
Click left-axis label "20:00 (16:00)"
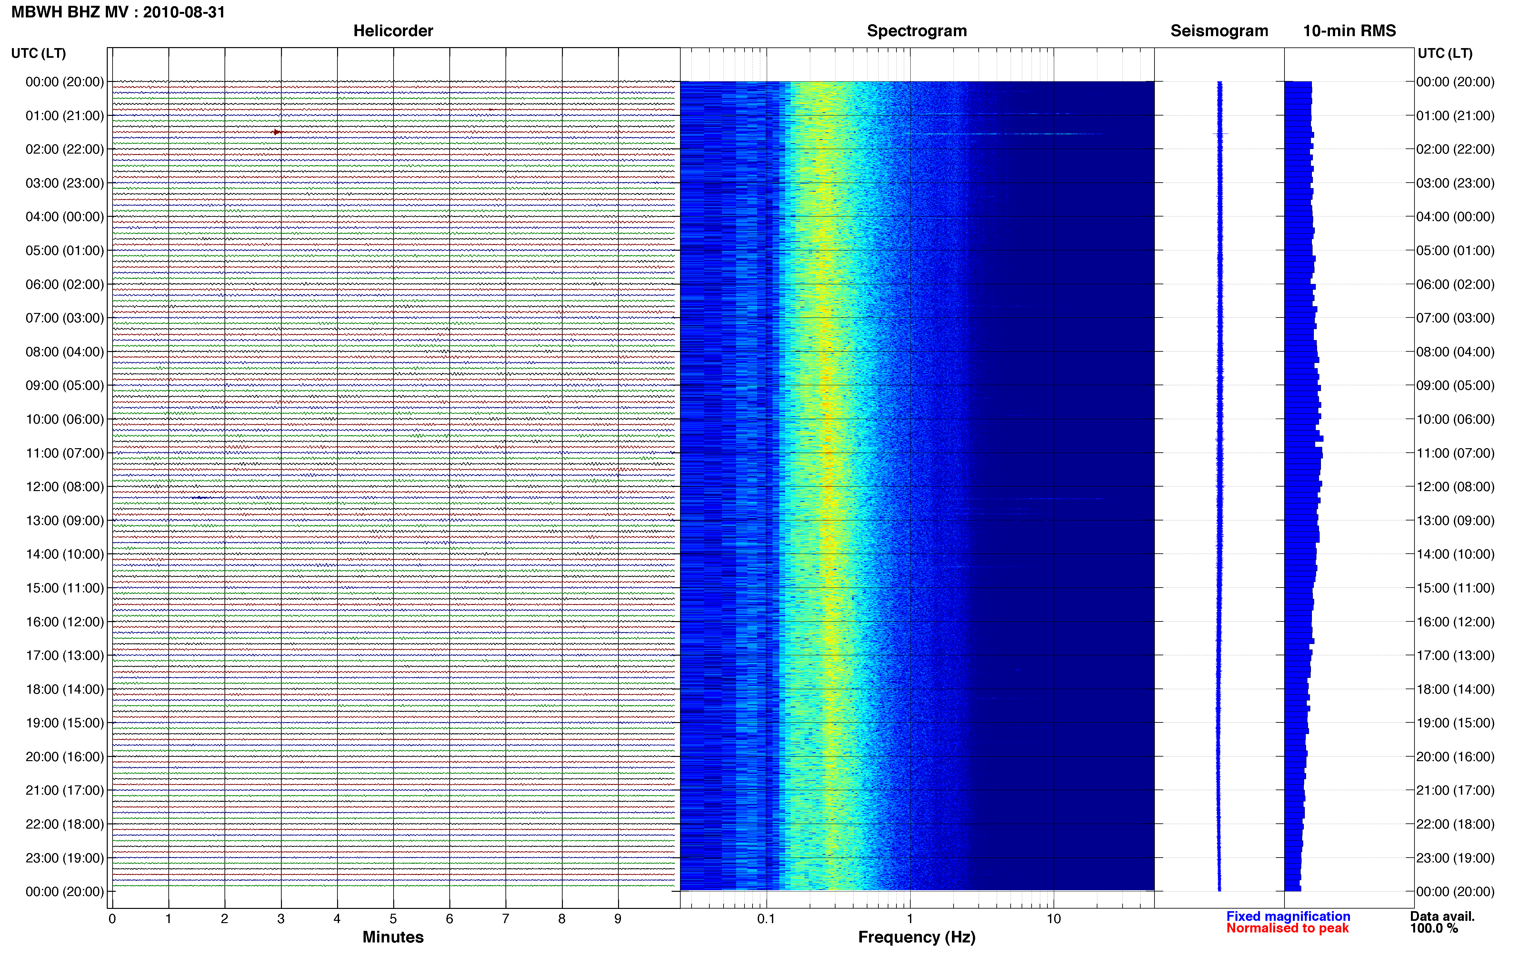(x=65, y=757)
